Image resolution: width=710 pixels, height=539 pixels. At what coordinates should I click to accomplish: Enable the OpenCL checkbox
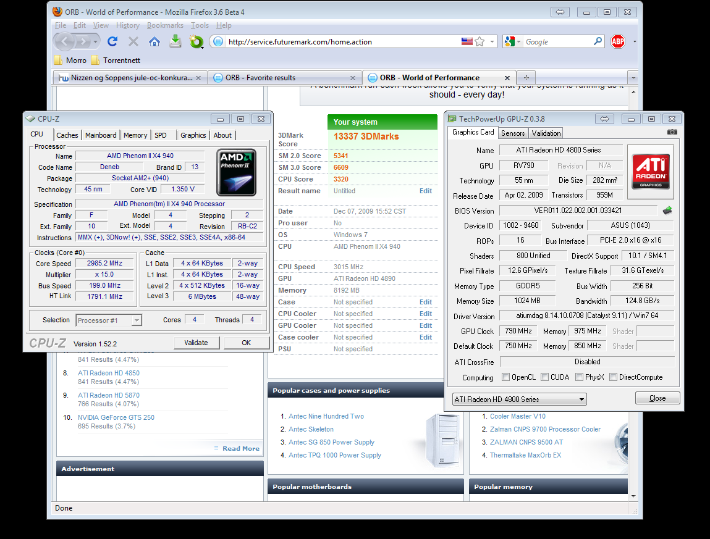click(x=506, y=377)
